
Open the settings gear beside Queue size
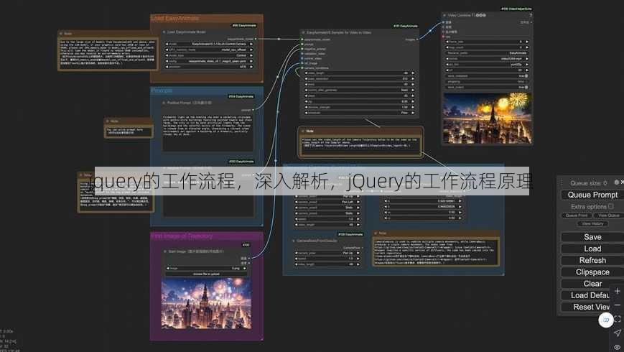click(x=616, y=182)
